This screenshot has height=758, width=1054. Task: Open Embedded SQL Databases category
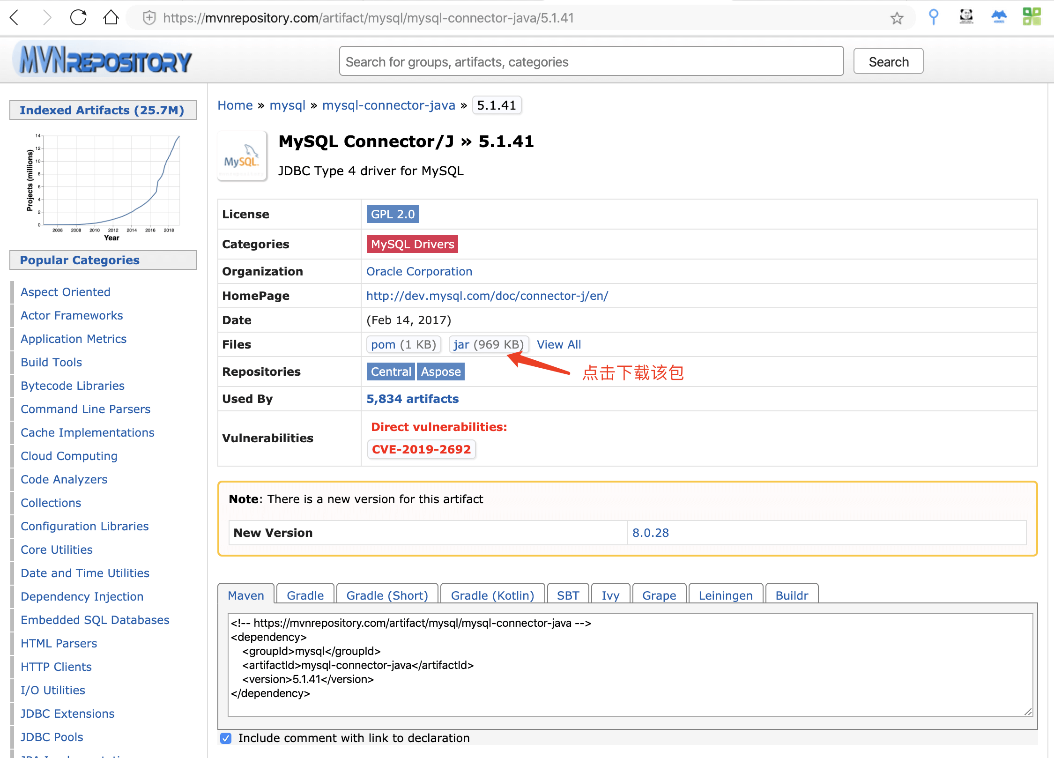95,620
